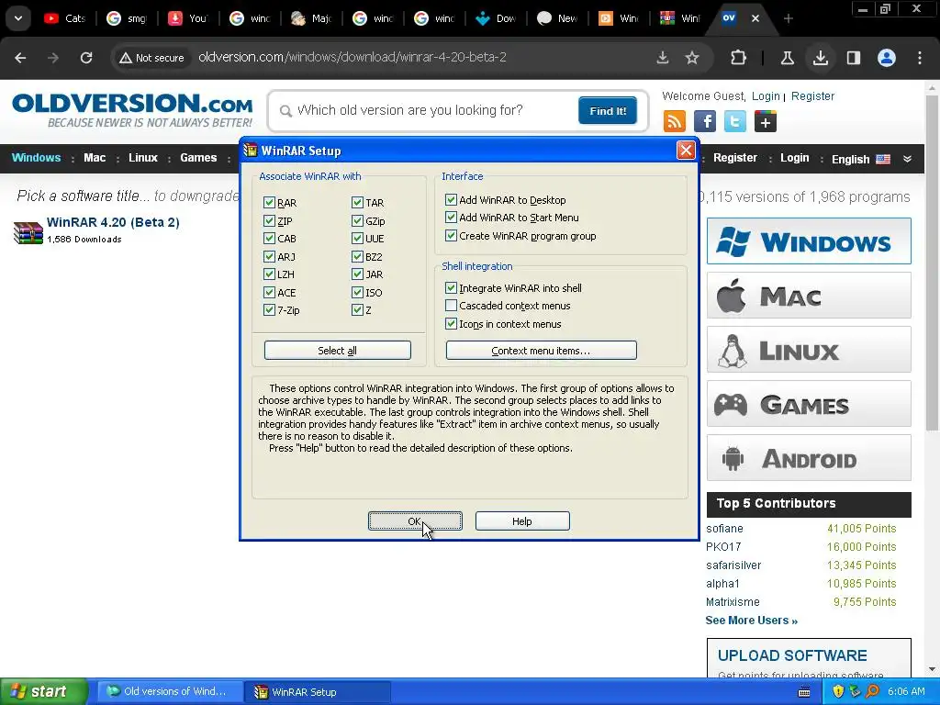Click the magnifier tray icon

[872, 691]
